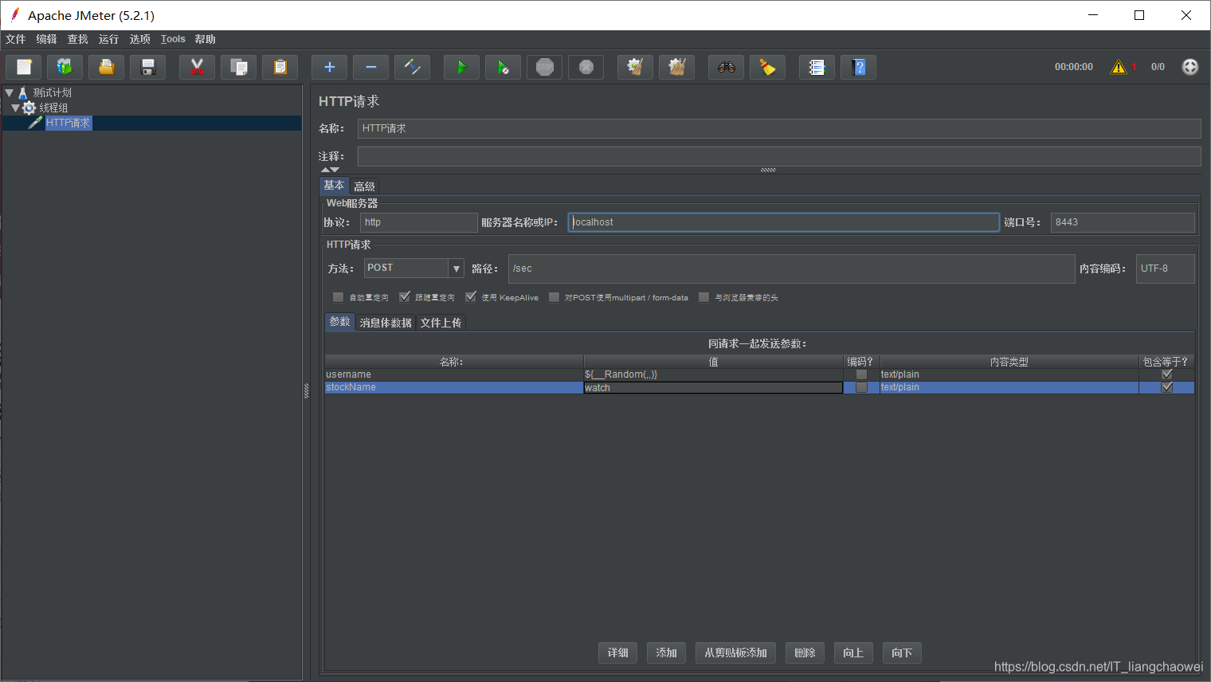The width and height of the screenshot is (1211, 682).
Task: Open the POST method dropdown
Action: point(457,268)
